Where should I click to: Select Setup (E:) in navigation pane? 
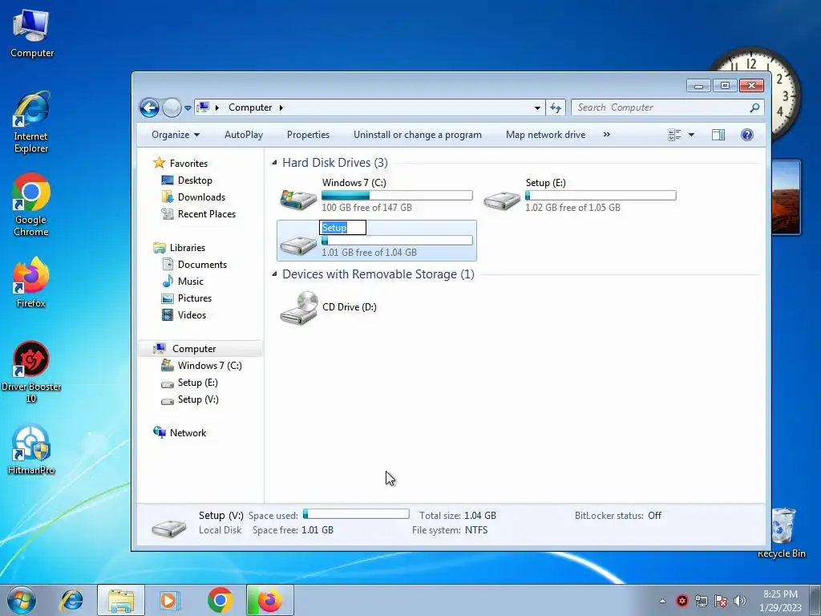[198, 383]
